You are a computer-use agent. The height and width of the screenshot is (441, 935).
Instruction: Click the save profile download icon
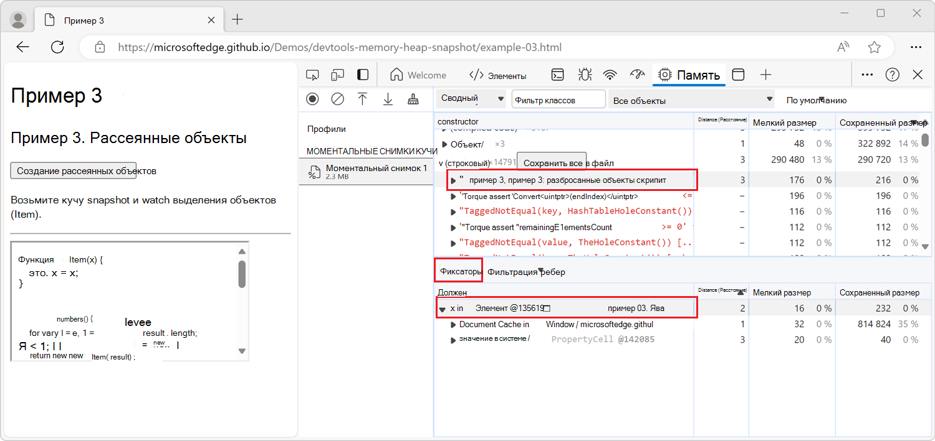tap(388, 99)
